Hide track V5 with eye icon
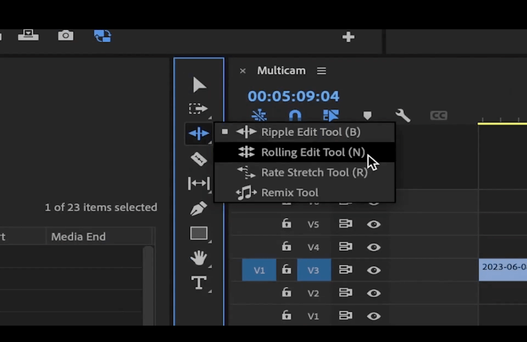527x342 pixels. coord(374,224)
